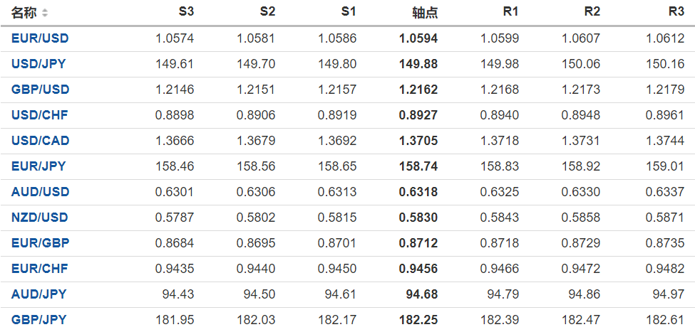695x332 pixels.
Task: Click the EUR/CHF pair name
Action: 39,269
